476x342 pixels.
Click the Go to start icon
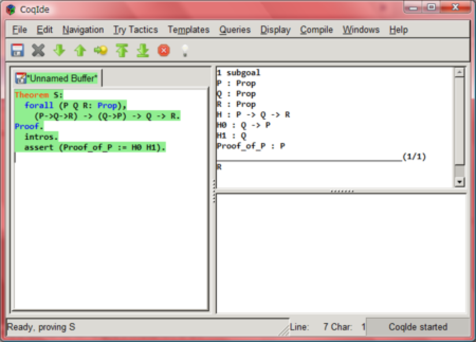point(122,50)
